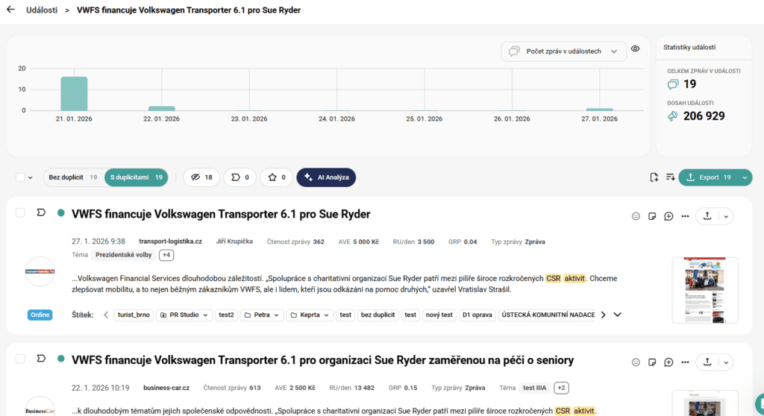The height and width of the screenshot is (416, 764).
Task: Open more options on the business-car.cz article
Action: tap(685, 362)
